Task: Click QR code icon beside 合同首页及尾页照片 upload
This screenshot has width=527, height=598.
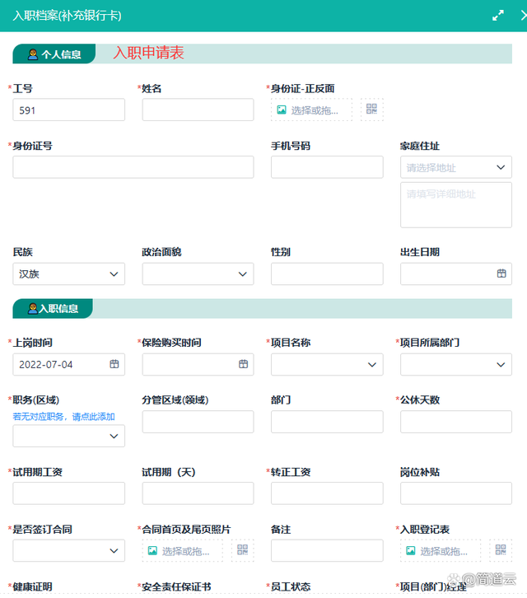Action: (x=243, y=550)
